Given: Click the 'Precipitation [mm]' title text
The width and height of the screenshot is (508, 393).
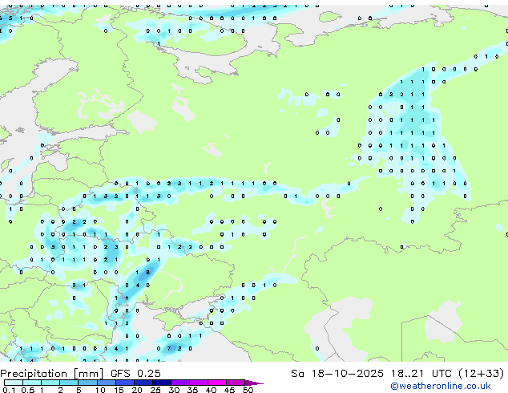Looking at the screenshot, I should tap(51, 374).
